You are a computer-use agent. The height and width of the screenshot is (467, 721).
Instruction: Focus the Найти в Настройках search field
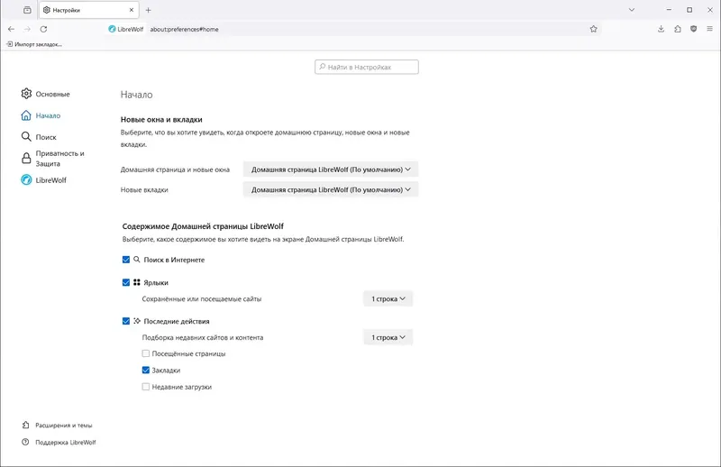(367, 67)
